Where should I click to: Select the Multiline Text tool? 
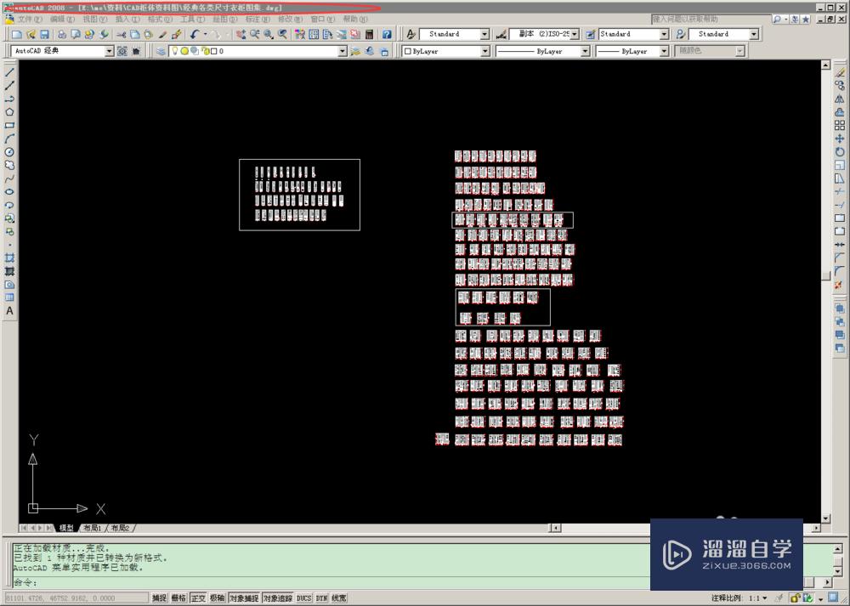(9, 311)
